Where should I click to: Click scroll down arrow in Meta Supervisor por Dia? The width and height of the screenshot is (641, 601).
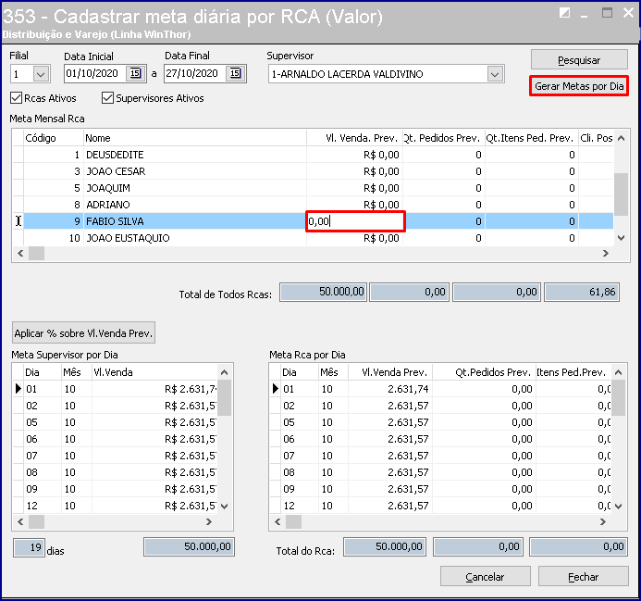(225, 507)
